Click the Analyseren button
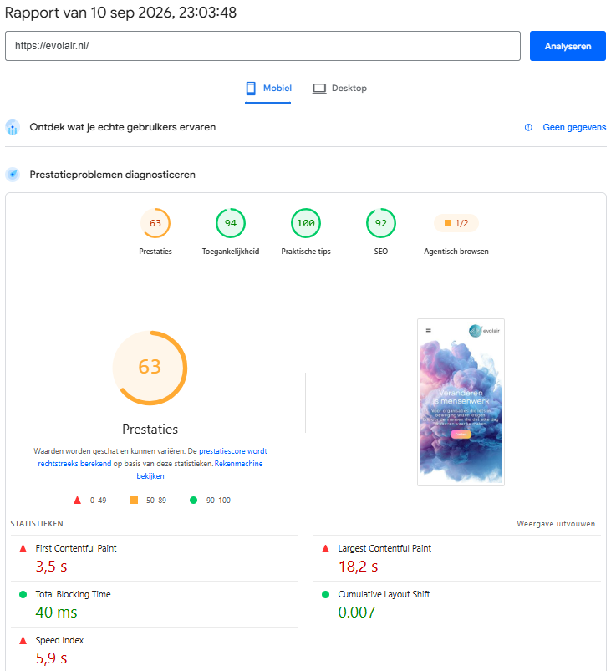 pyautogui.click(x=568, y=46)
